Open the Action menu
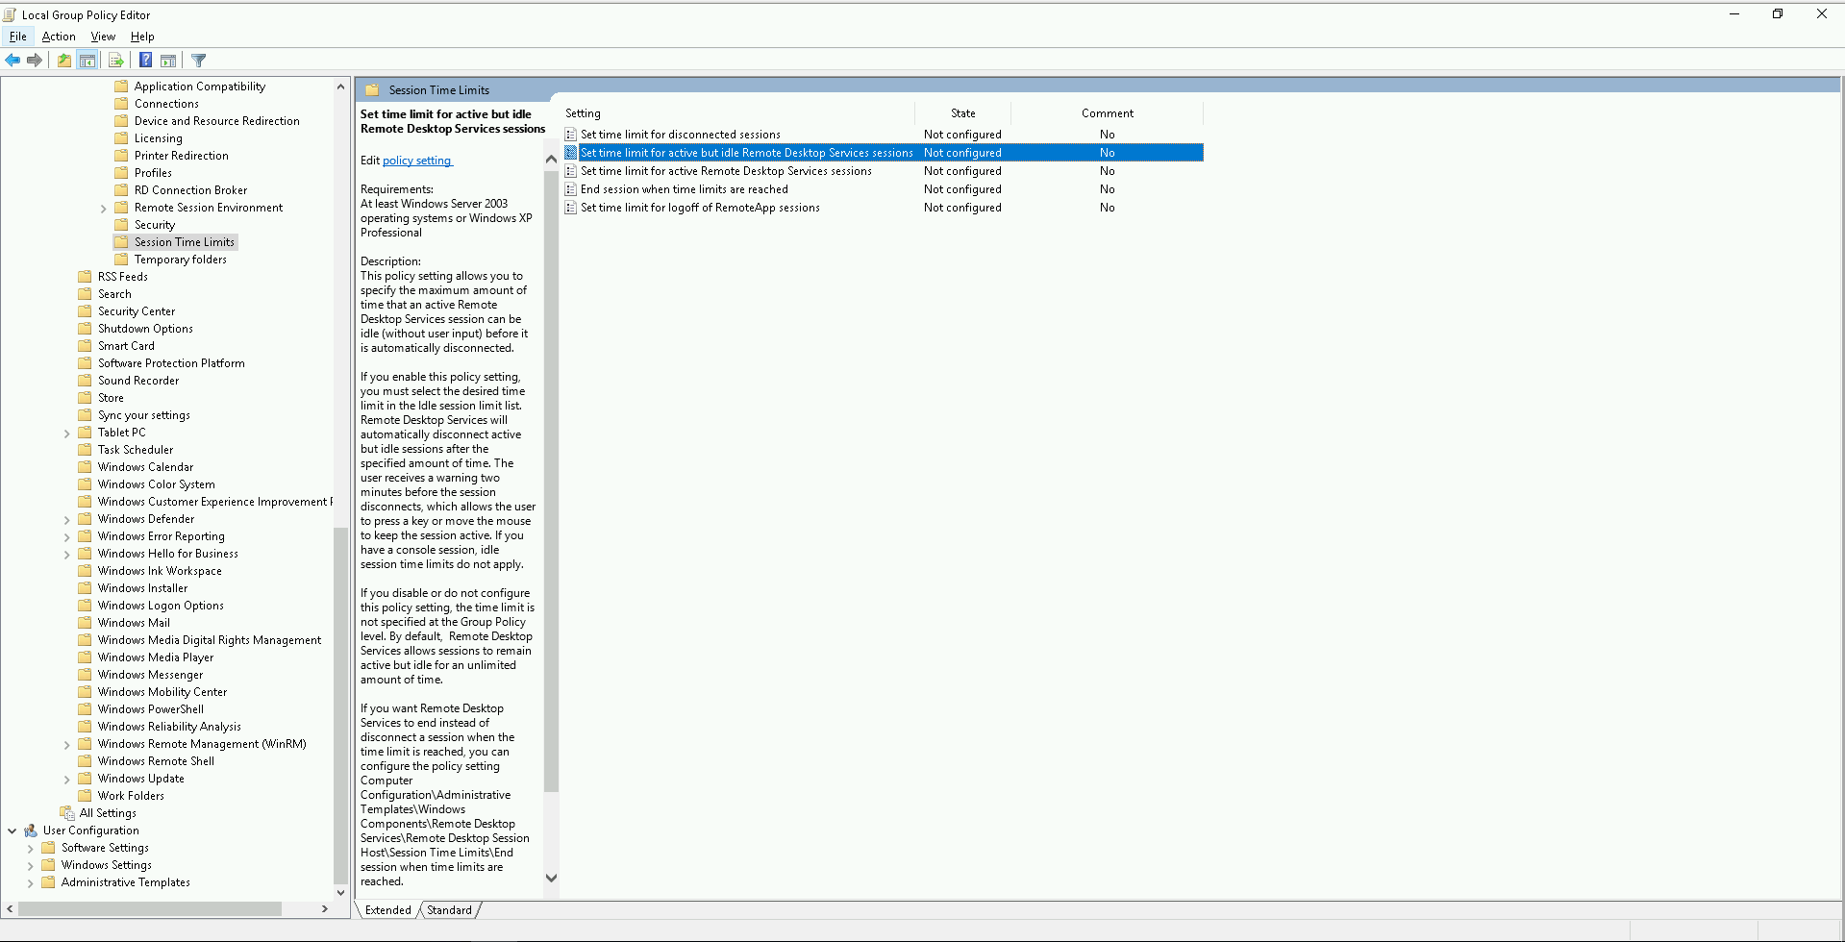This screenshot has width=1845, height=942. coord(59,37)
